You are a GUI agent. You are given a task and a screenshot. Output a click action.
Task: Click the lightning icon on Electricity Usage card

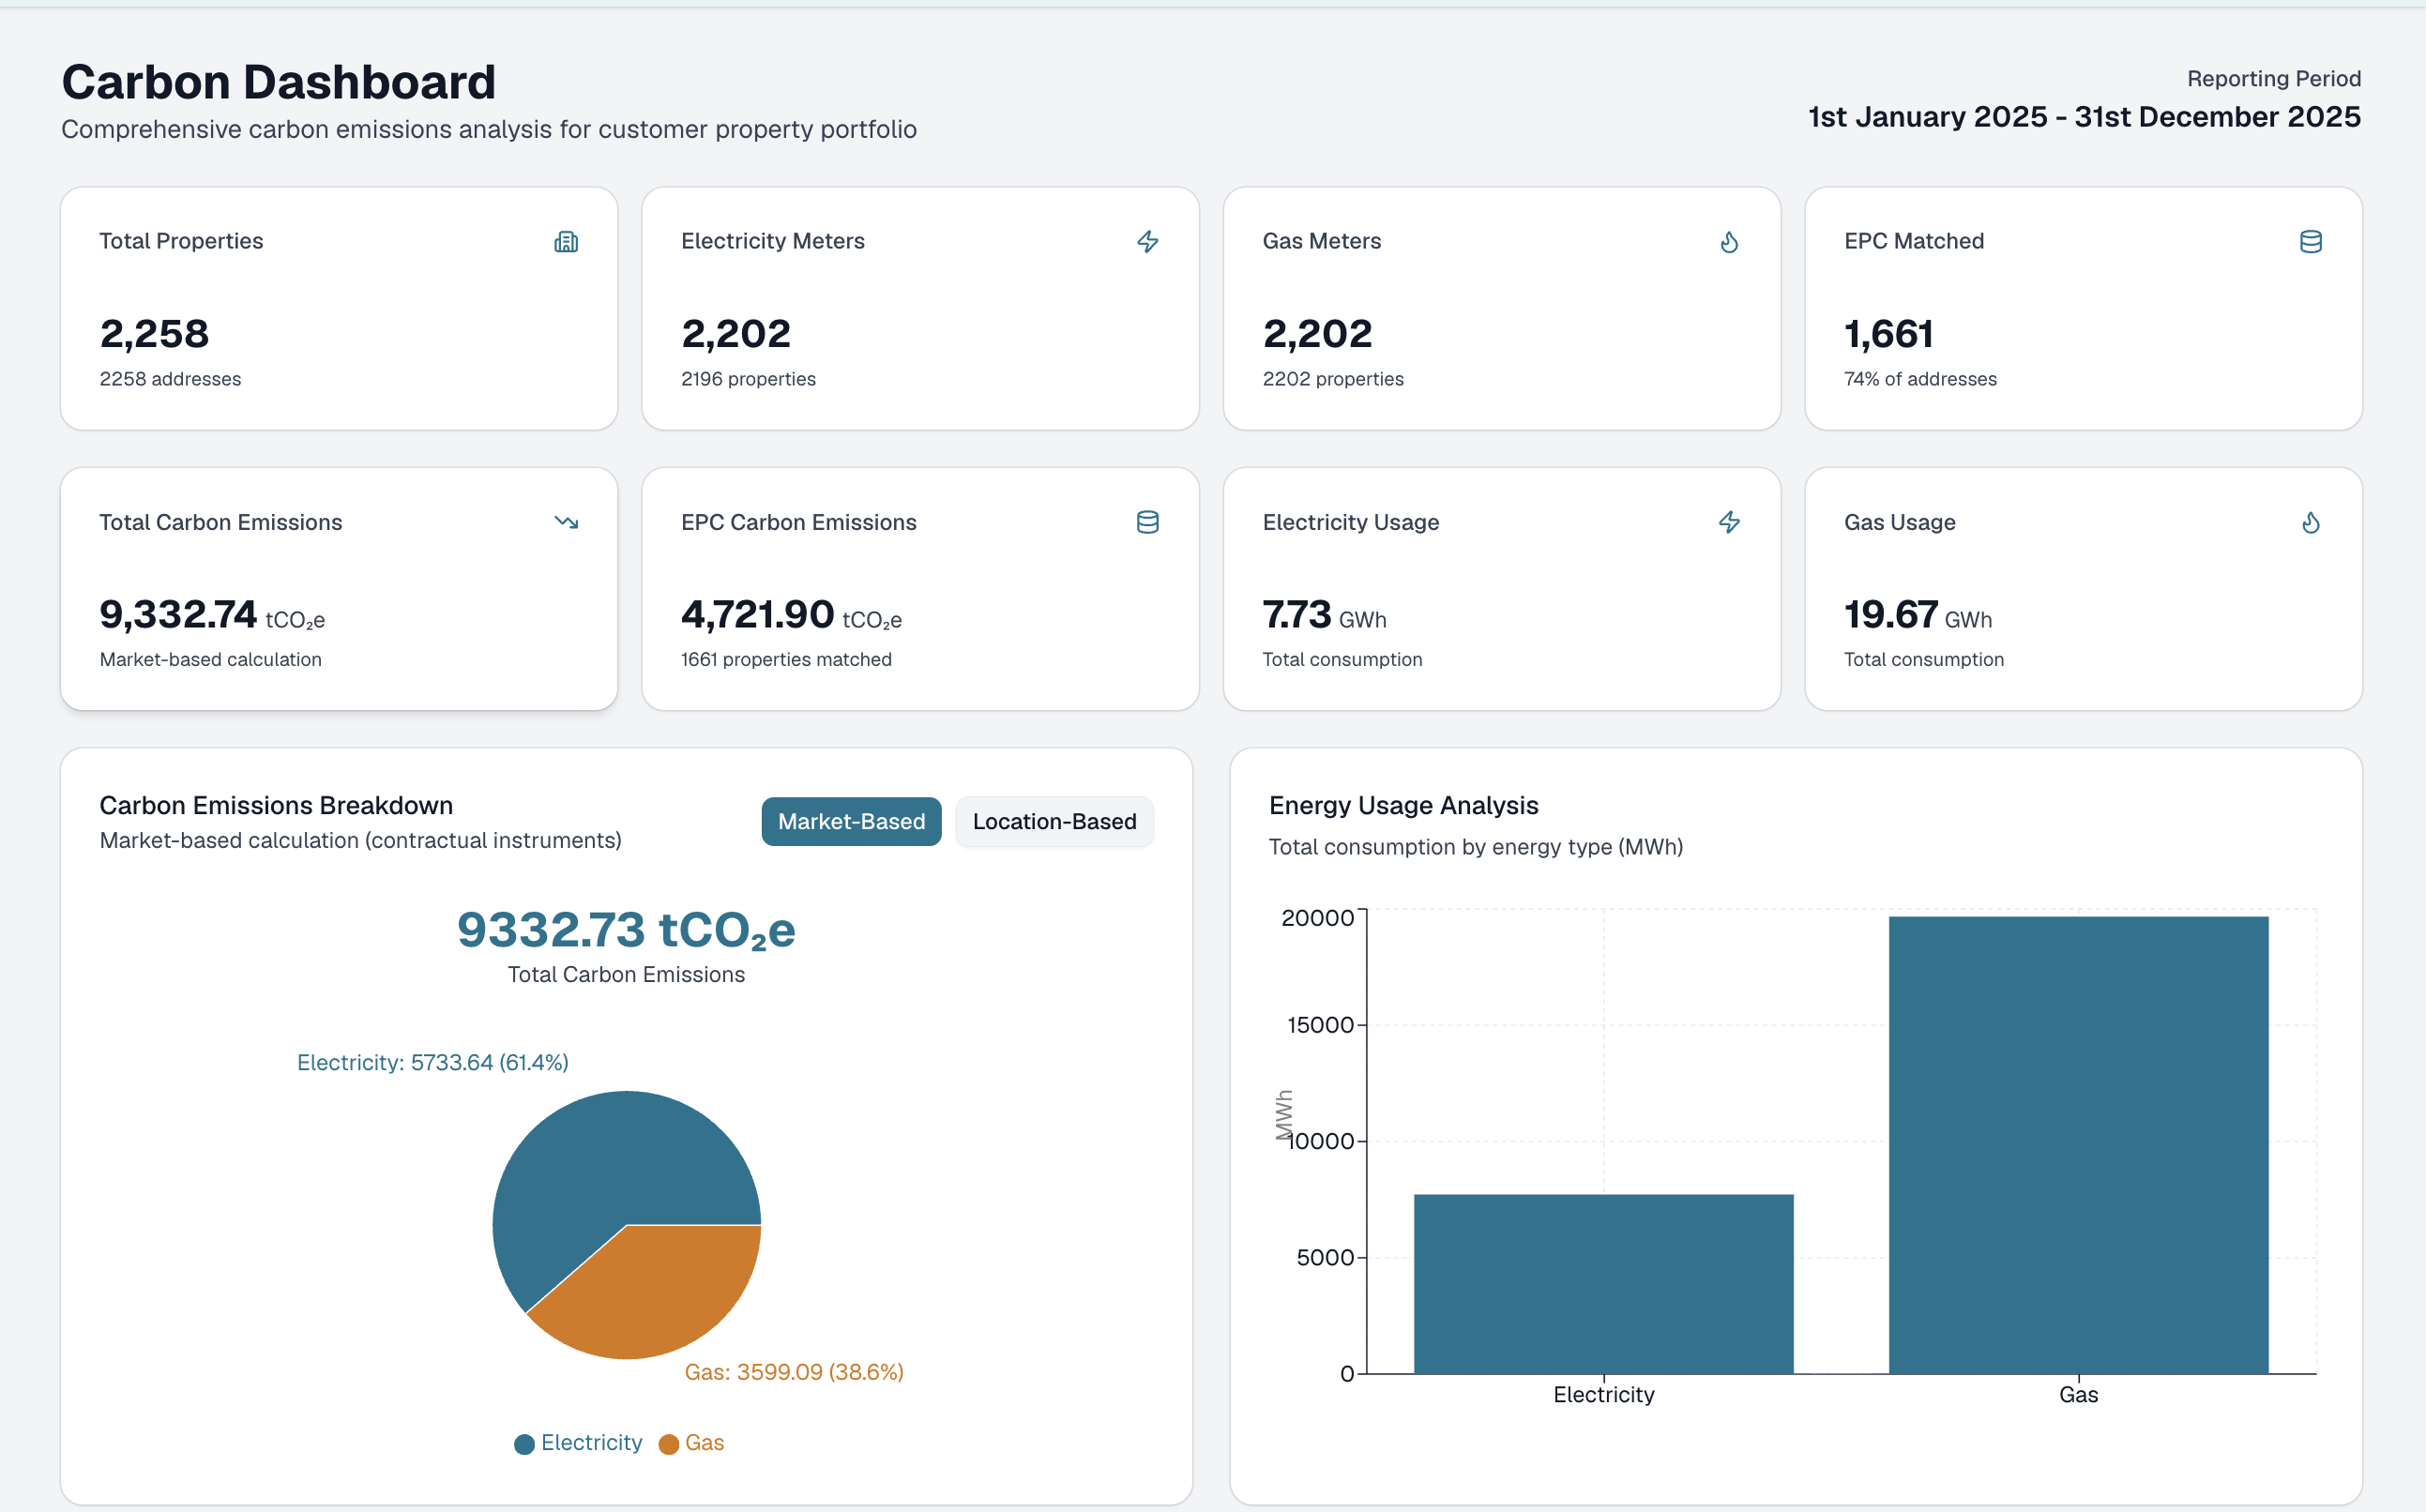[1729, 522]
